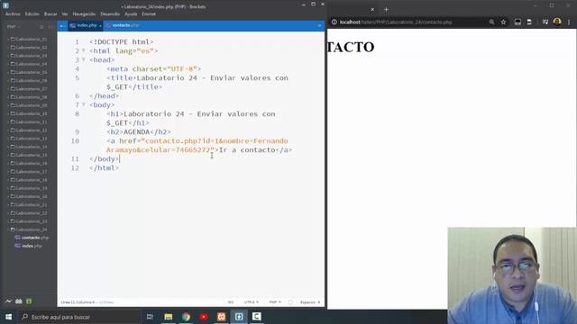The image size is (577, 324).
Task: Click the green extension icon beside Extension Manager
Action: click(x=29, y=301)
